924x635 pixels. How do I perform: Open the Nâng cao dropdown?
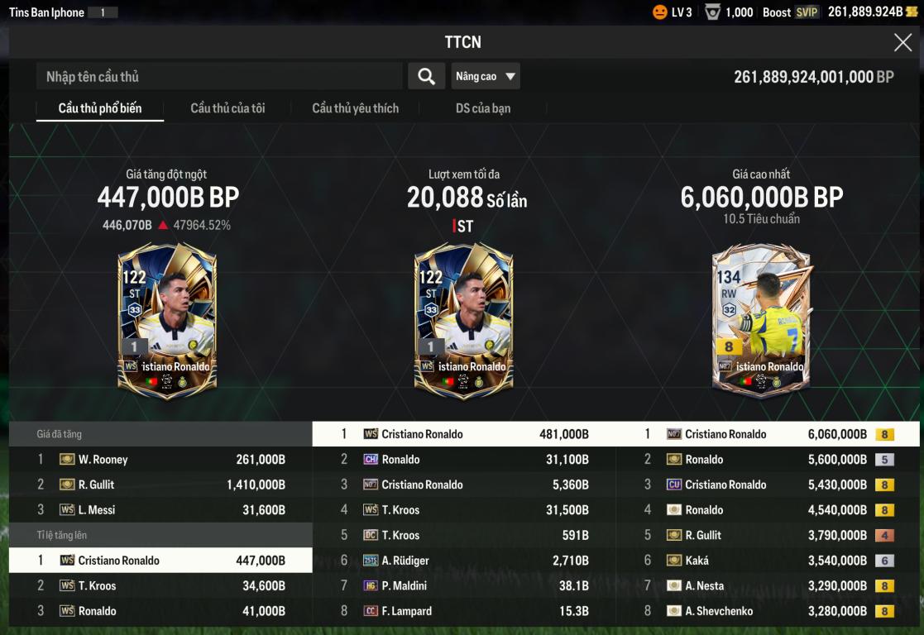pyautogui.click(x=486, y=77)
